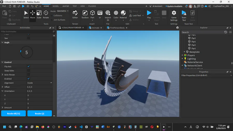
Task: Open Windows Start menu
Action: coord(4,127)
